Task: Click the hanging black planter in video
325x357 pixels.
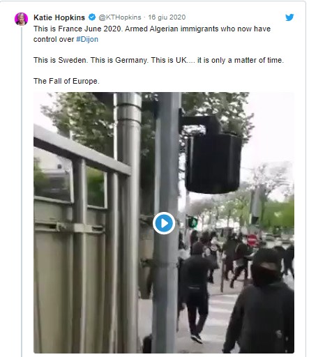Action: click(x=213, y=156)
